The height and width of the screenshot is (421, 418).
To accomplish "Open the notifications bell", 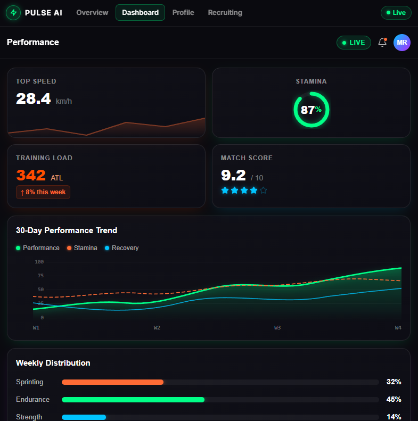I will [382, 43].
